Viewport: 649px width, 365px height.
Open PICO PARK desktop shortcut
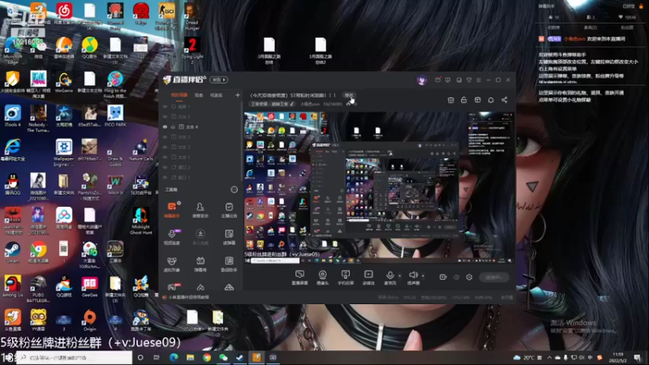[115, 116]
